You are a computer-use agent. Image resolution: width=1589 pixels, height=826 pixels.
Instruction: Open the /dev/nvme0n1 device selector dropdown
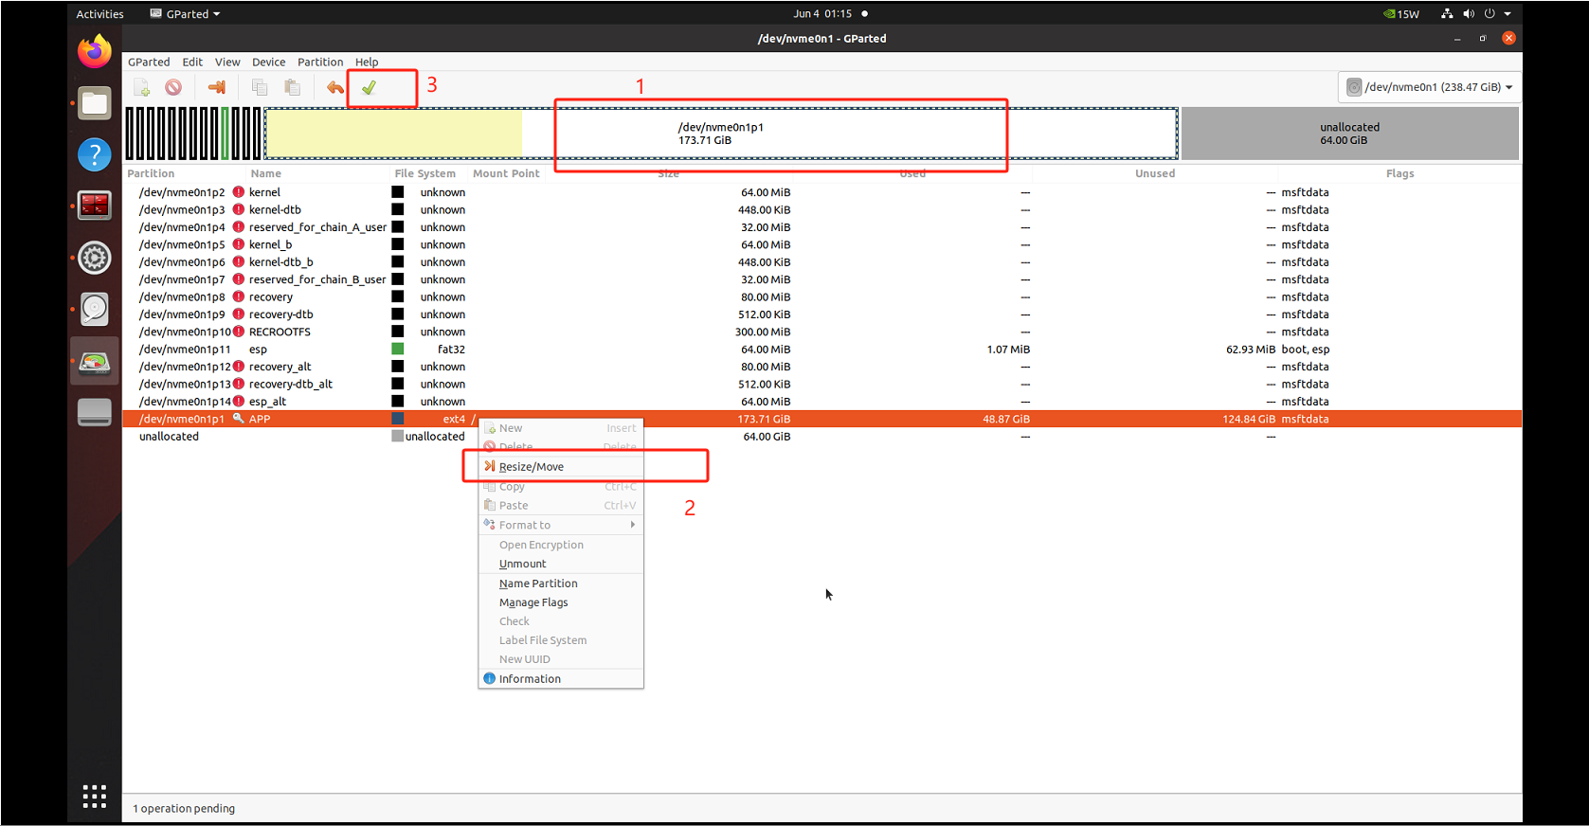click(x=1430, y=87)
